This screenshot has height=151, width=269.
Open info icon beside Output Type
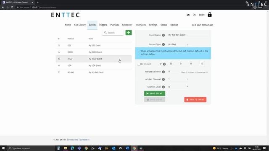(x=164, y=44)
